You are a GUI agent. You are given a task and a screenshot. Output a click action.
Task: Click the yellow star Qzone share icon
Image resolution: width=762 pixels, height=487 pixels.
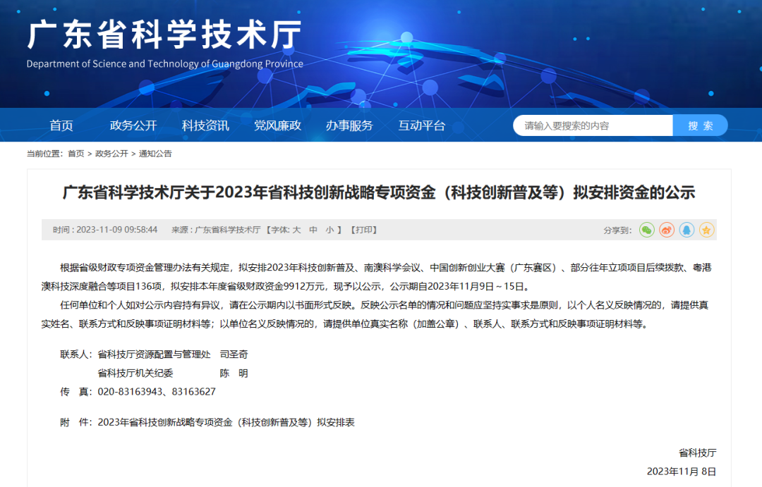[706, 230]
